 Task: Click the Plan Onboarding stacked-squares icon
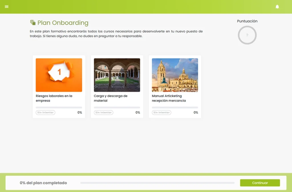(x=33, y=23)
